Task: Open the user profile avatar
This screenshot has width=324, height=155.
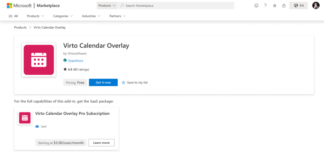Action: pyautogui.click(x=316, y=6)
